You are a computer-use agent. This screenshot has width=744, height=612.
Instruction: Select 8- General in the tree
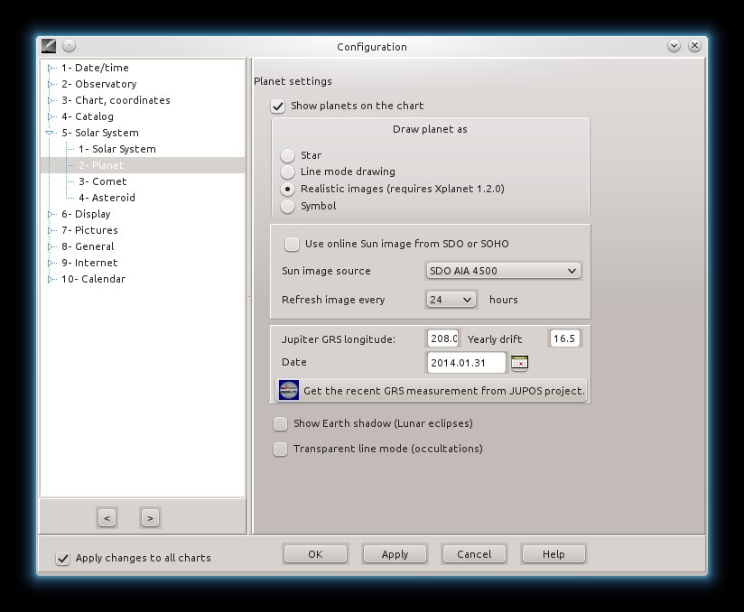[88, 246]
